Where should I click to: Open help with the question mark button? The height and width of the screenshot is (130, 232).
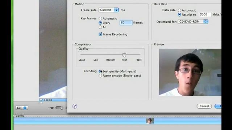pyautogui.click(x=75, y=106)
